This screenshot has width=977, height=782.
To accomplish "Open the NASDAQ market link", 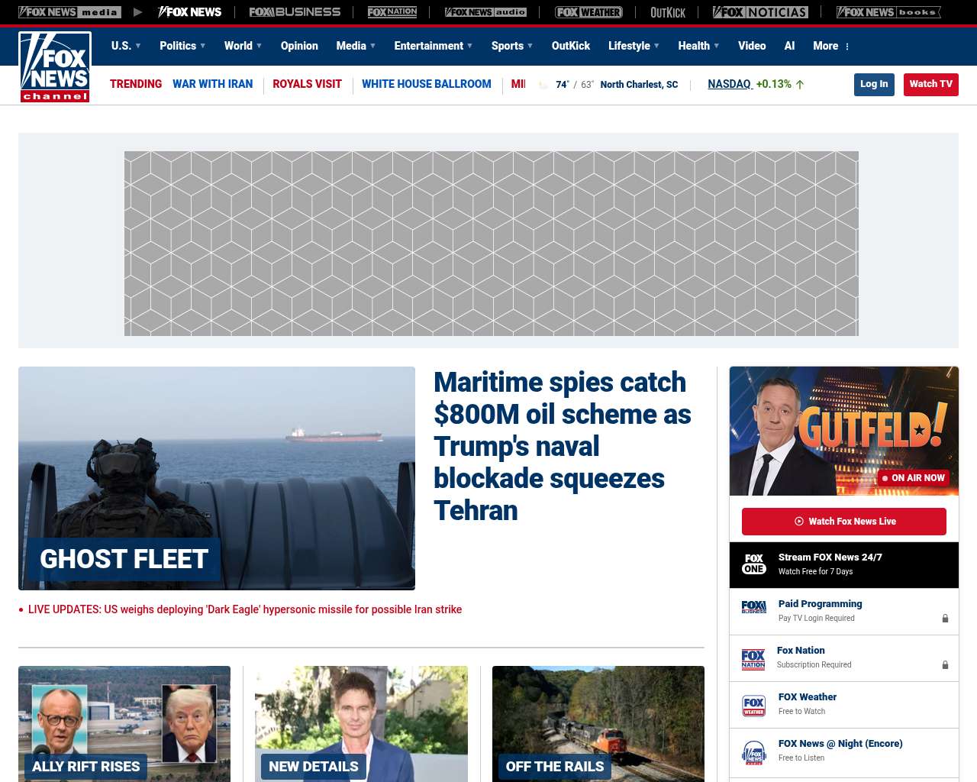I will pos(729,84).
